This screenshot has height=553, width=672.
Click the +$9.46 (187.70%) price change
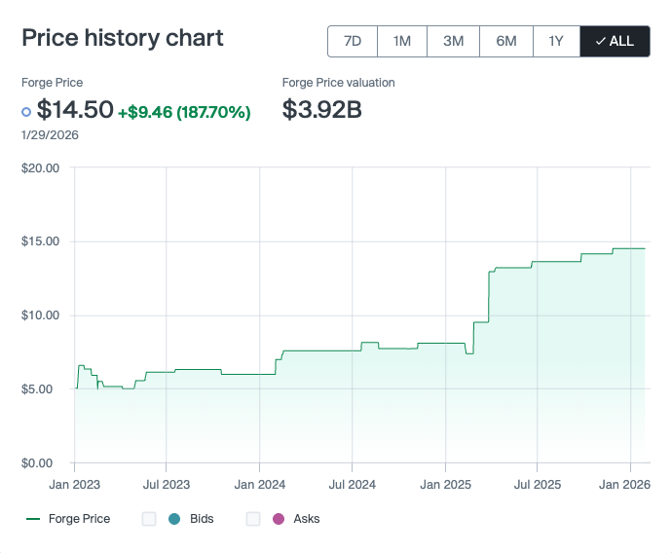point(184,112)
